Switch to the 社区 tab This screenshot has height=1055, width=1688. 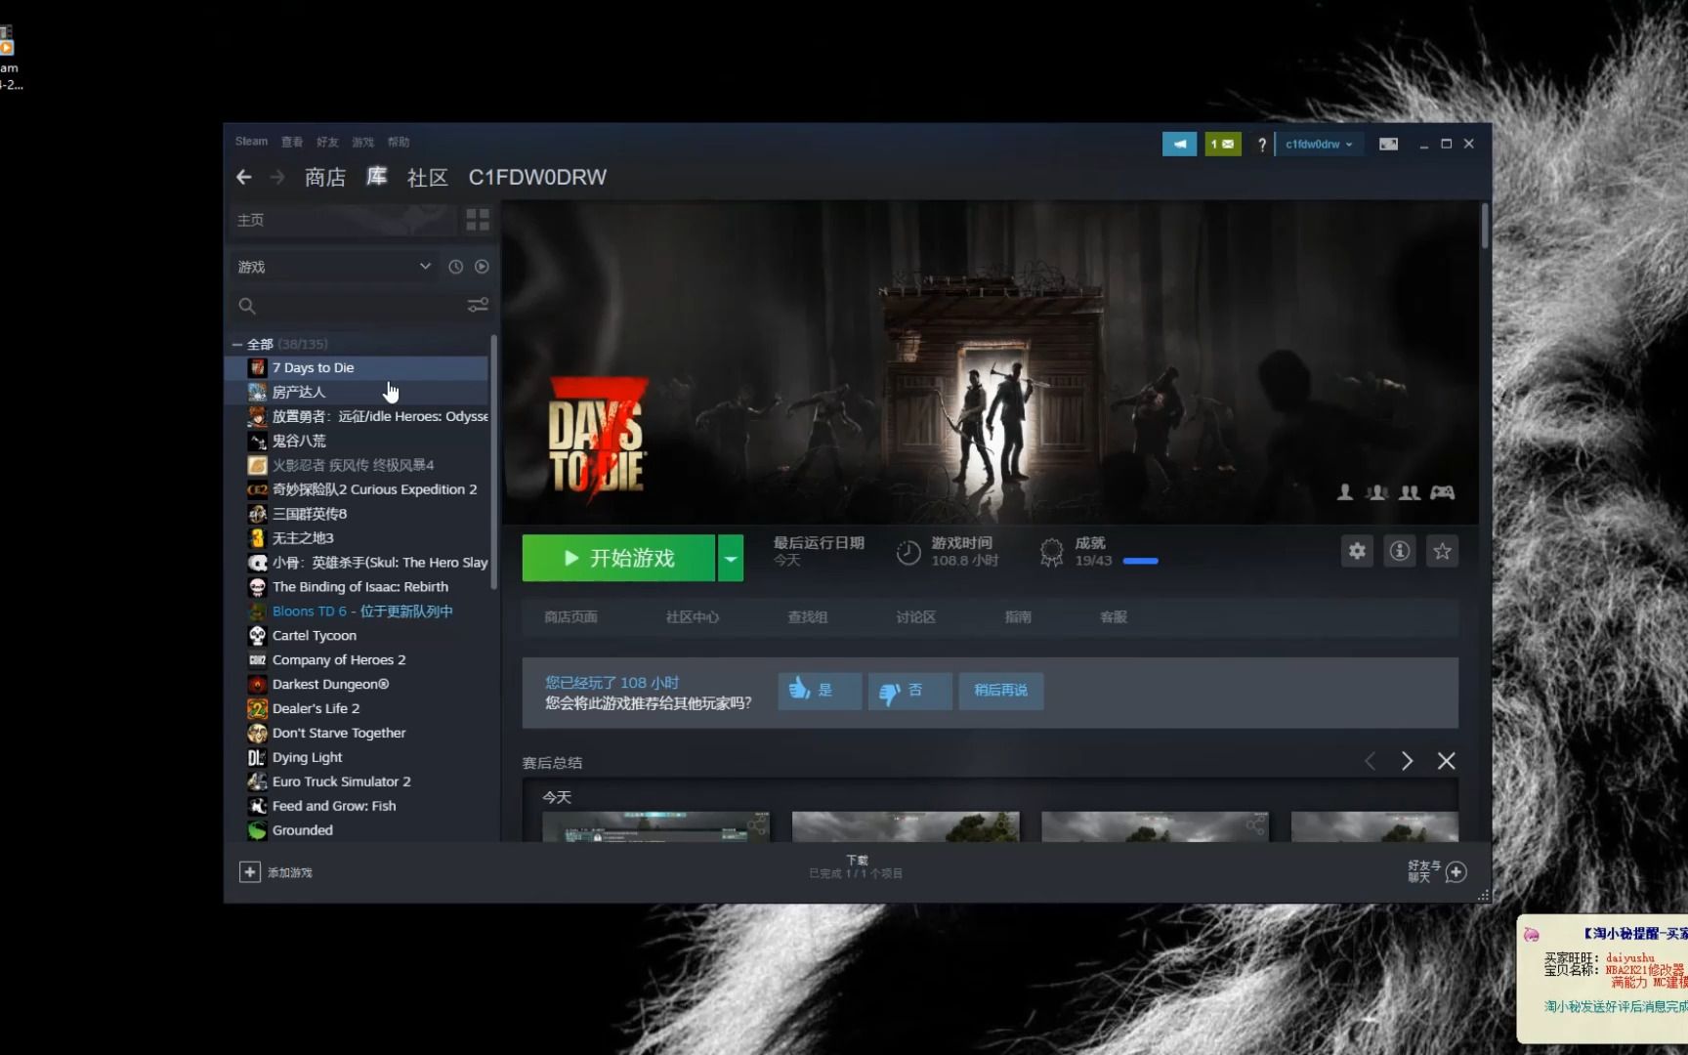pyautogui.click(x=428, y=177)
